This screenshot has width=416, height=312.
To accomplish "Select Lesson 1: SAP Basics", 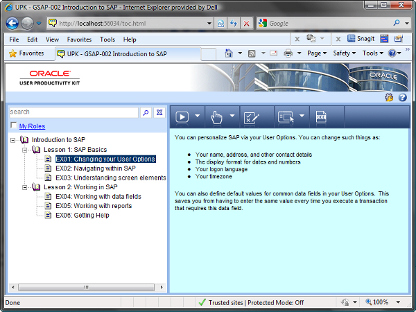I will [x=75, y=150].
